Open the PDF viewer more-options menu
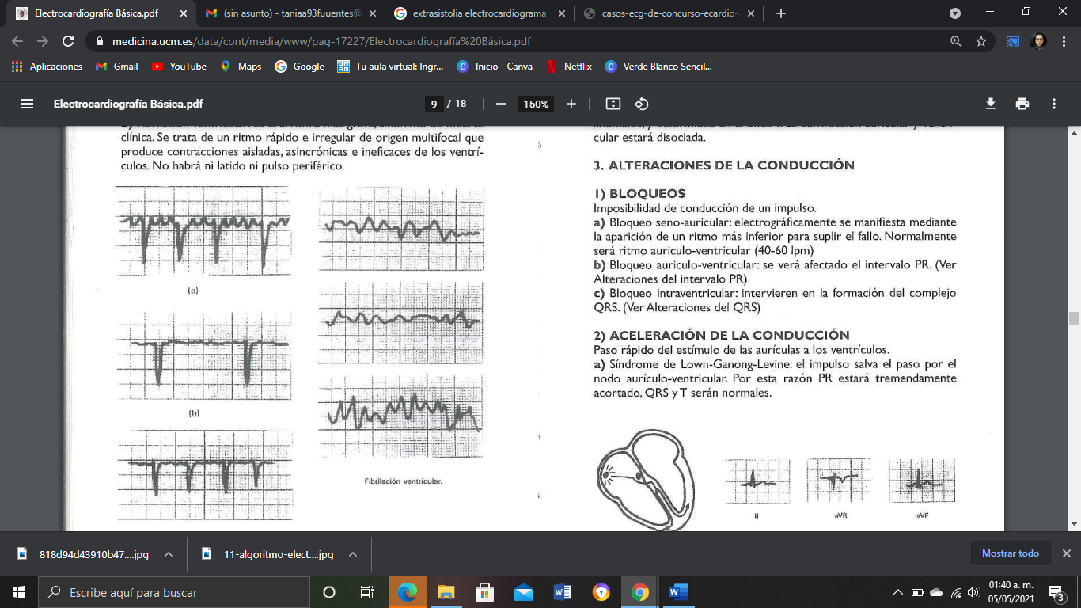This screenshot has width=1081, height=608. coord(1053,103)
